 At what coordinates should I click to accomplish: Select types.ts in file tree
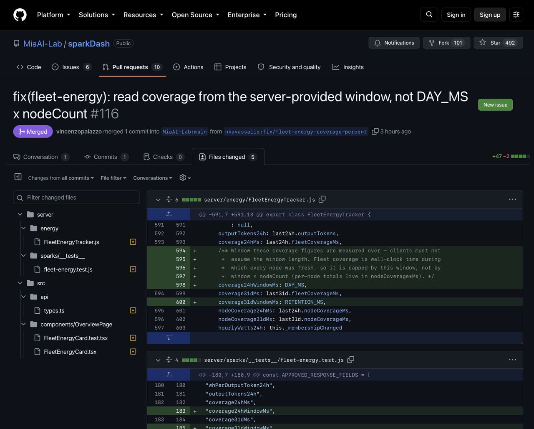point(54,311)
